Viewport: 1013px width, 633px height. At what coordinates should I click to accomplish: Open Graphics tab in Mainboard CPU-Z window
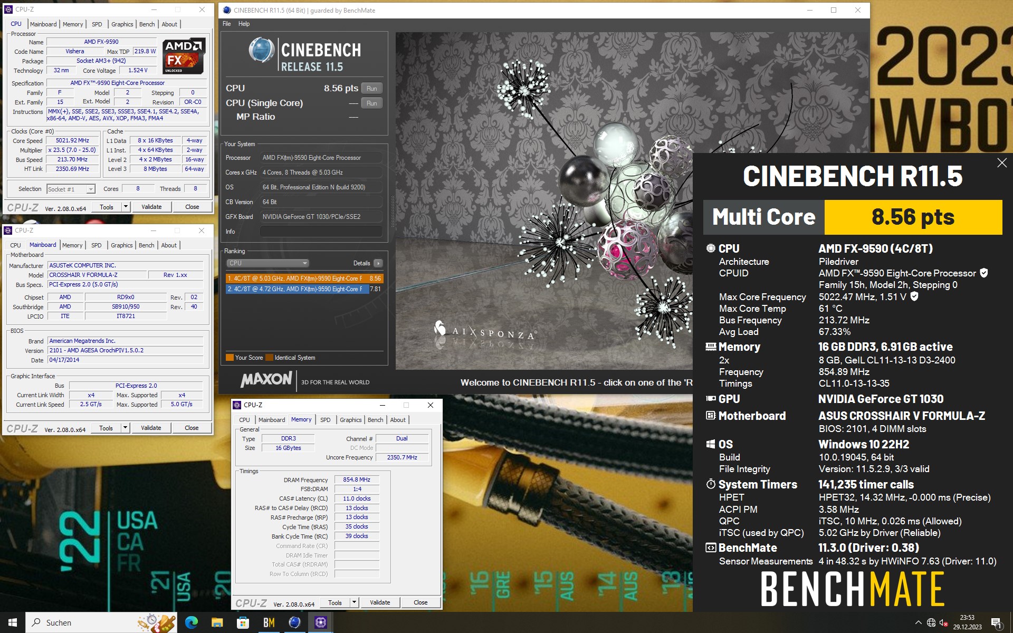[x=121, y=245]
